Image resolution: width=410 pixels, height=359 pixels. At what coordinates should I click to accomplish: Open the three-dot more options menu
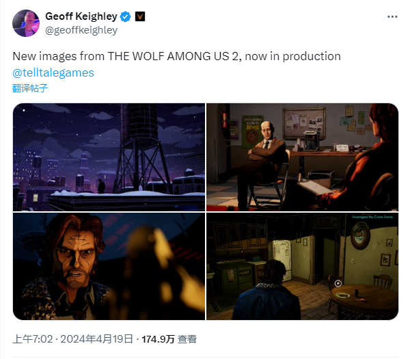(392, 16)
